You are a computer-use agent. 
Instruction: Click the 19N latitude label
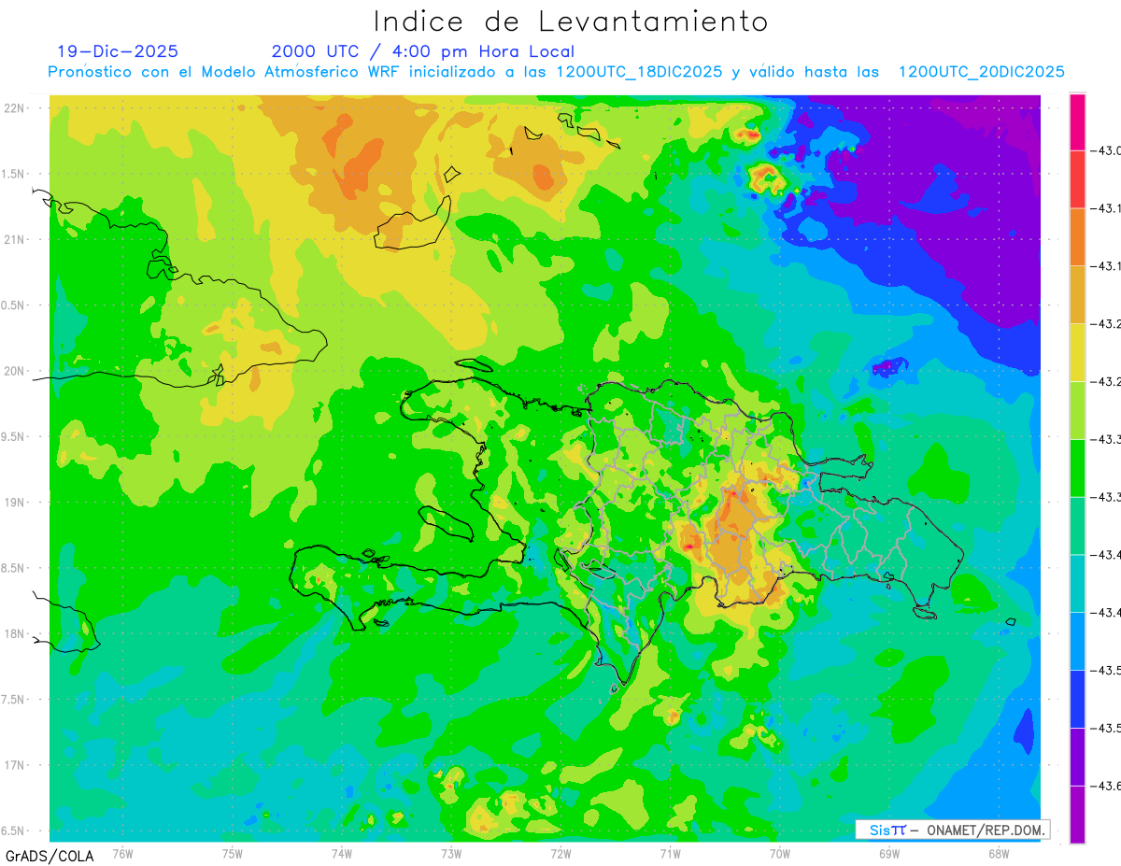16,502
